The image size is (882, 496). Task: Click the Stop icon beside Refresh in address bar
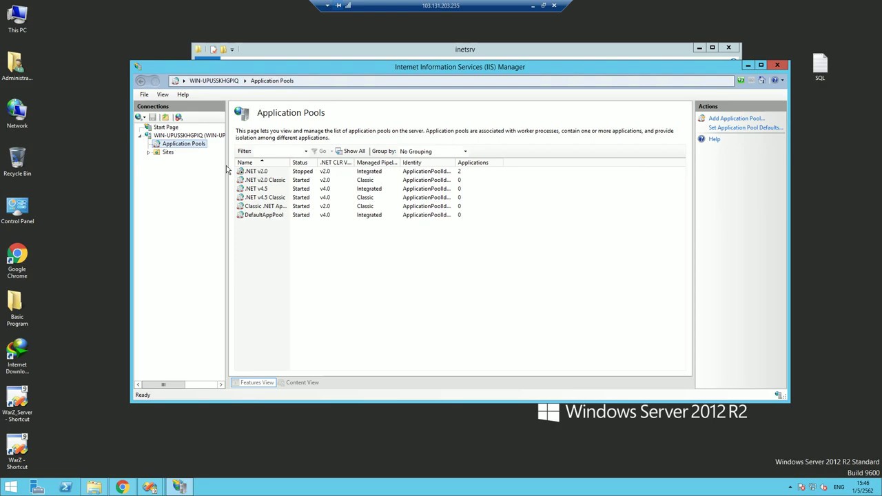pos(751,81)
